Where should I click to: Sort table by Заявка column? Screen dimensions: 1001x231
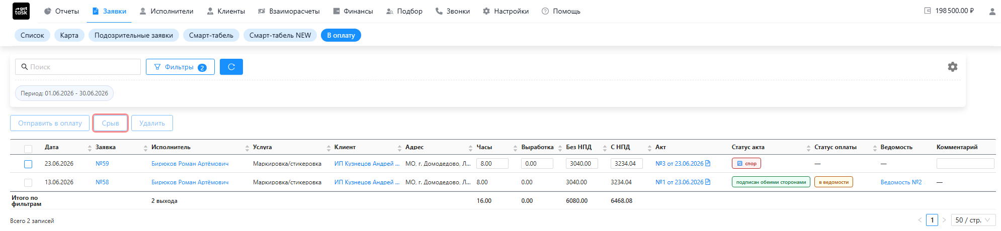(x=145, y=148)
